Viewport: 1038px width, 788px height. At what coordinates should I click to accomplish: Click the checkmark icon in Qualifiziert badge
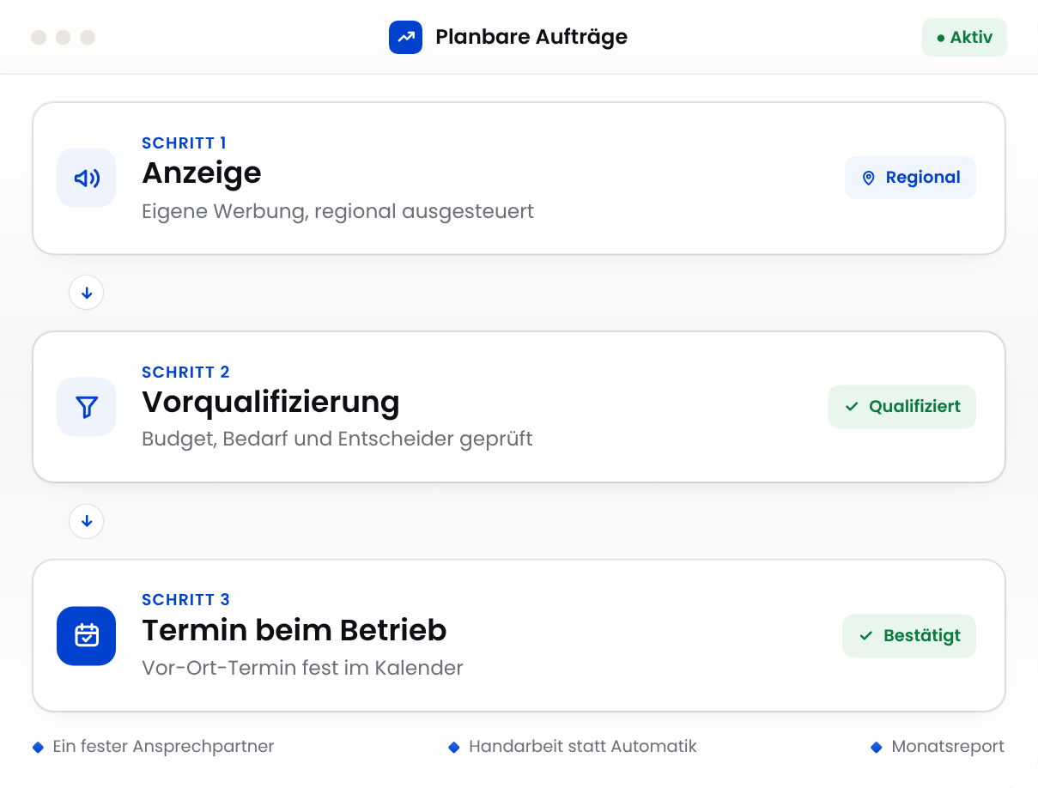click(x=852, y=407)
